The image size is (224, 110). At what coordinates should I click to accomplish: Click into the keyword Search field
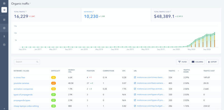27,62
